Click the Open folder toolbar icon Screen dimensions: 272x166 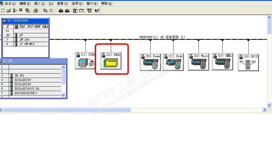[x=9, y=11]
